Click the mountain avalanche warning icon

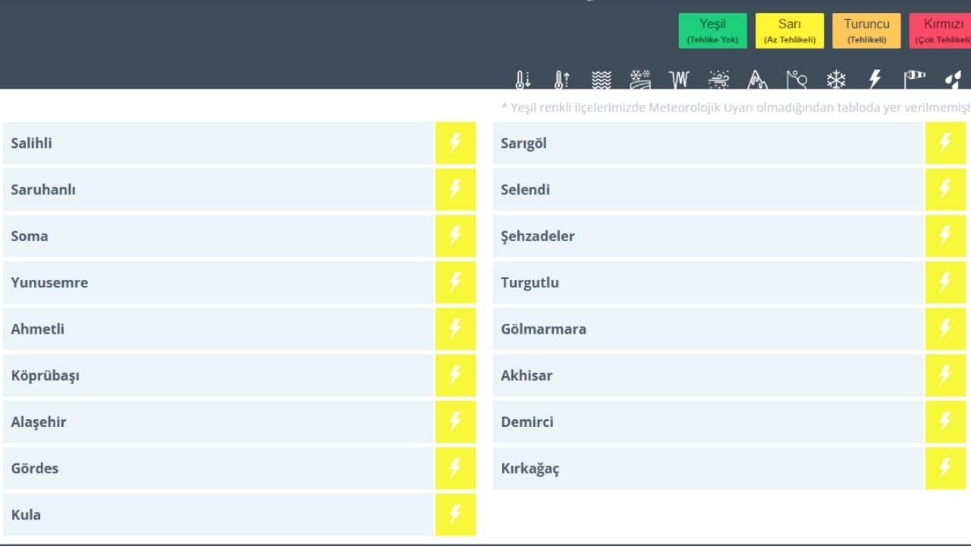pyautogui.click(x=757, y=80)
